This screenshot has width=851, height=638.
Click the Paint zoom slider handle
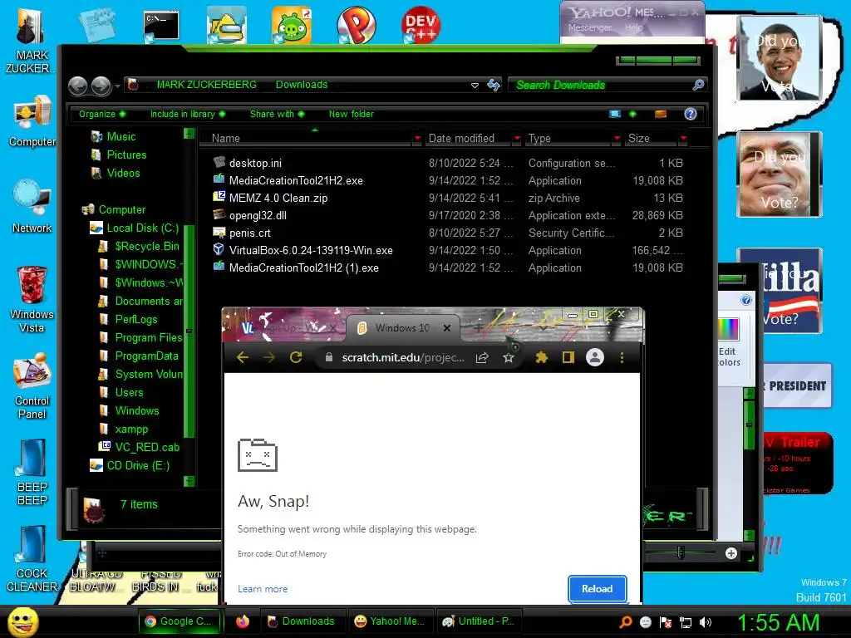pyautogui.click(x=681, y=552)
